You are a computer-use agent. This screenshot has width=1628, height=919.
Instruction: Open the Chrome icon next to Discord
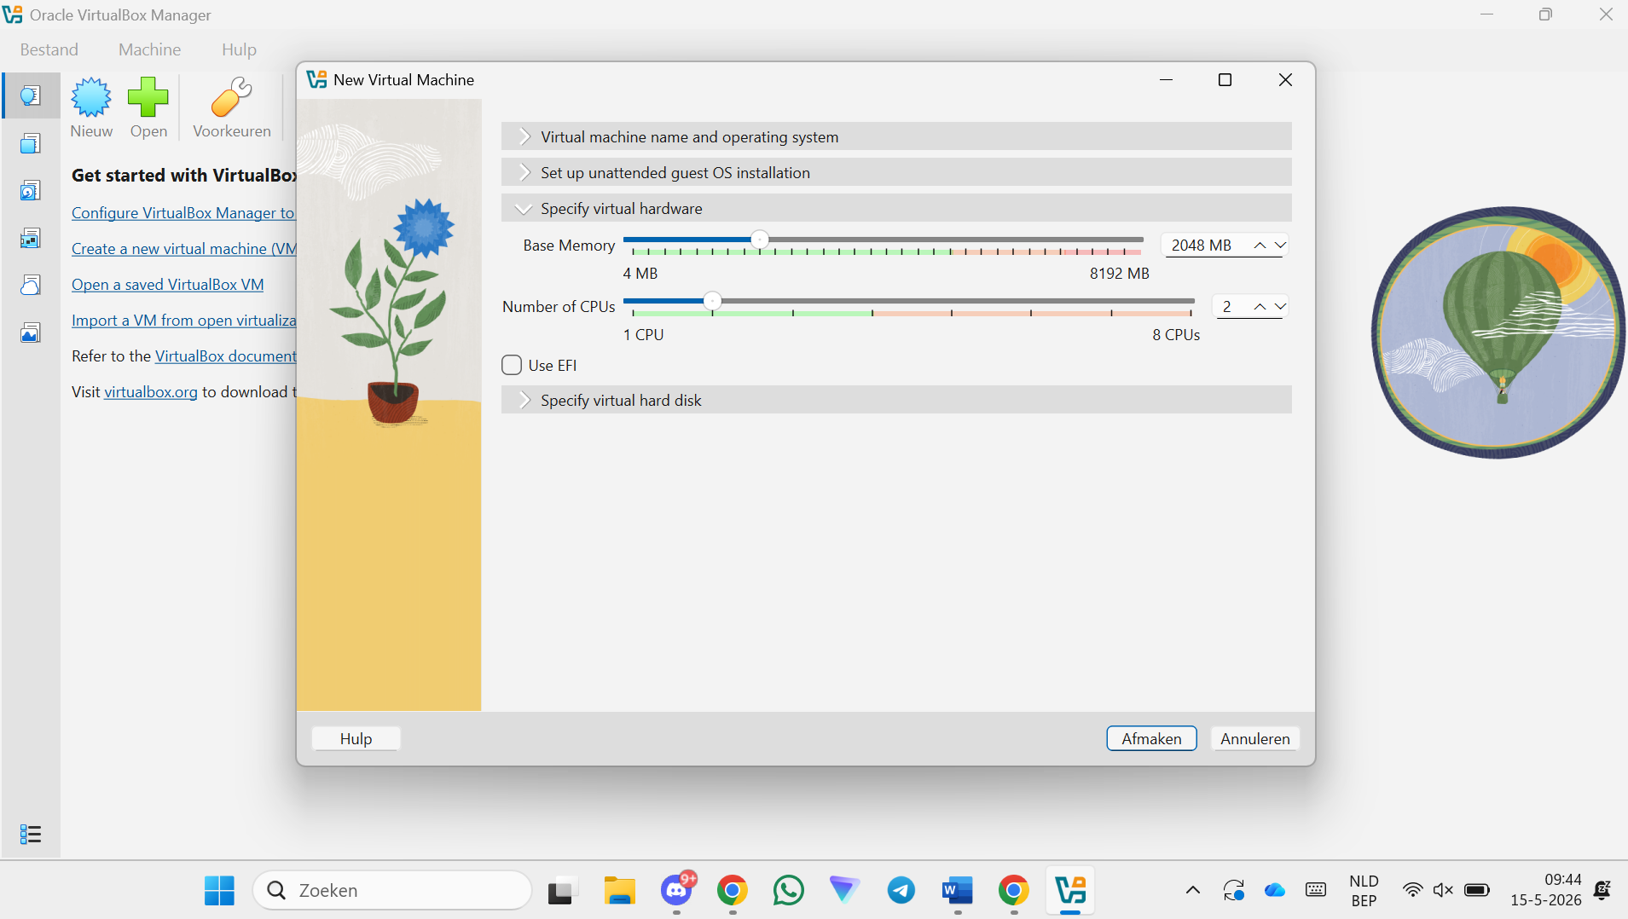[733, 890]
